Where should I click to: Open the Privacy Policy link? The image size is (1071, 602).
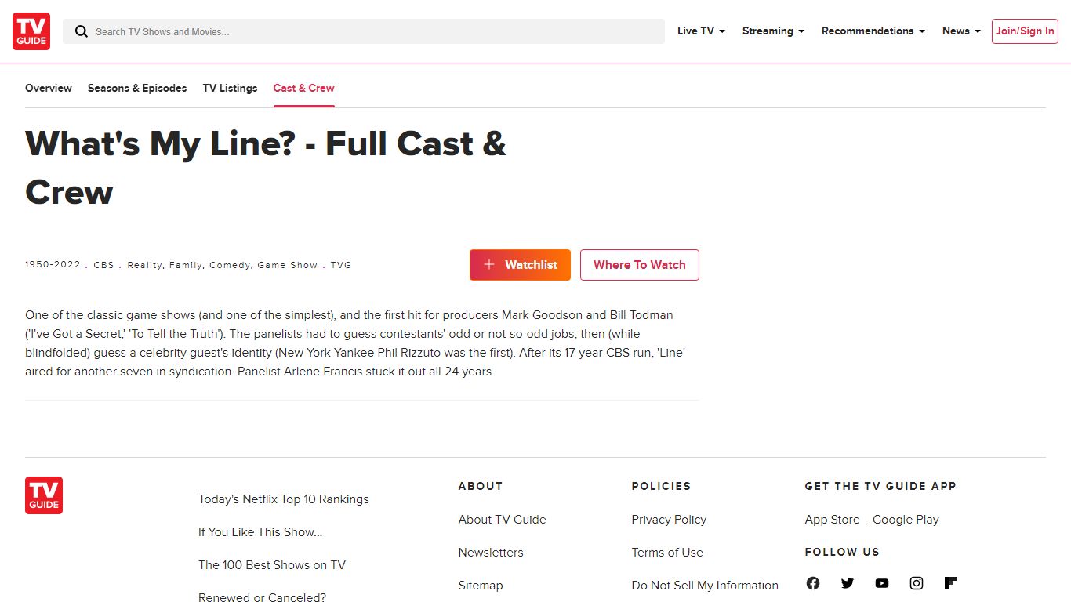tap(669, 520)
